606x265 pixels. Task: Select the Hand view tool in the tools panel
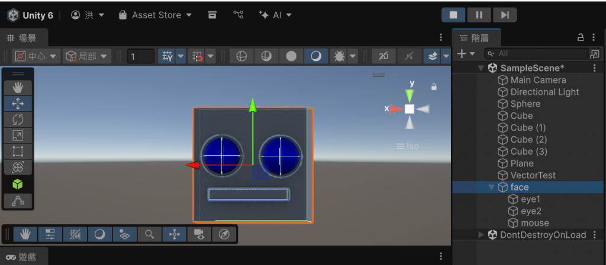click(18, 88)
